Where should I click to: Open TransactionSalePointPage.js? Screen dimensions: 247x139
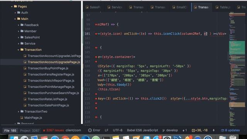click(48, 105)
